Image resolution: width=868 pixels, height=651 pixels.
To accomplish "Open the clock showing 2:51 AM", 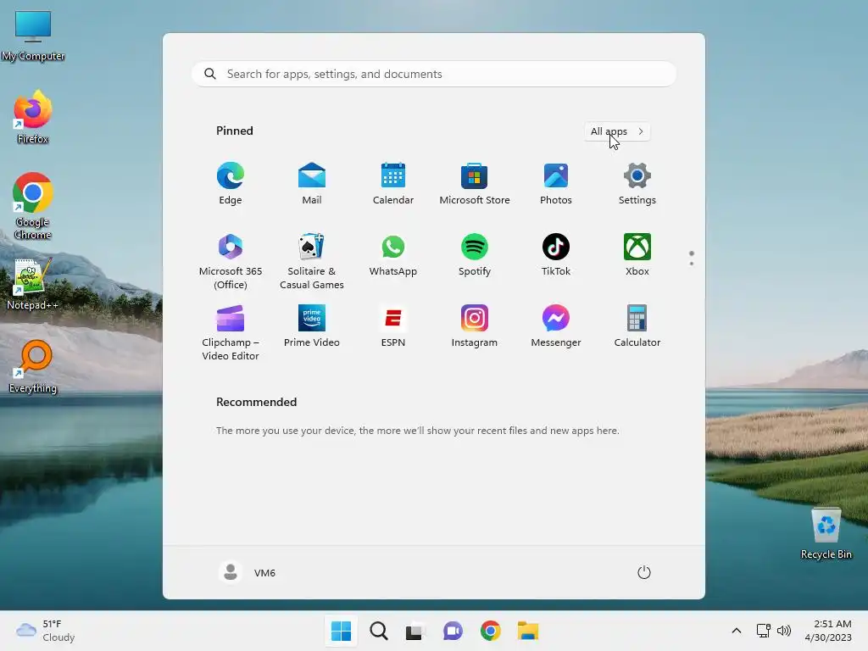I will pyautogui.click(x=828, y=631).
